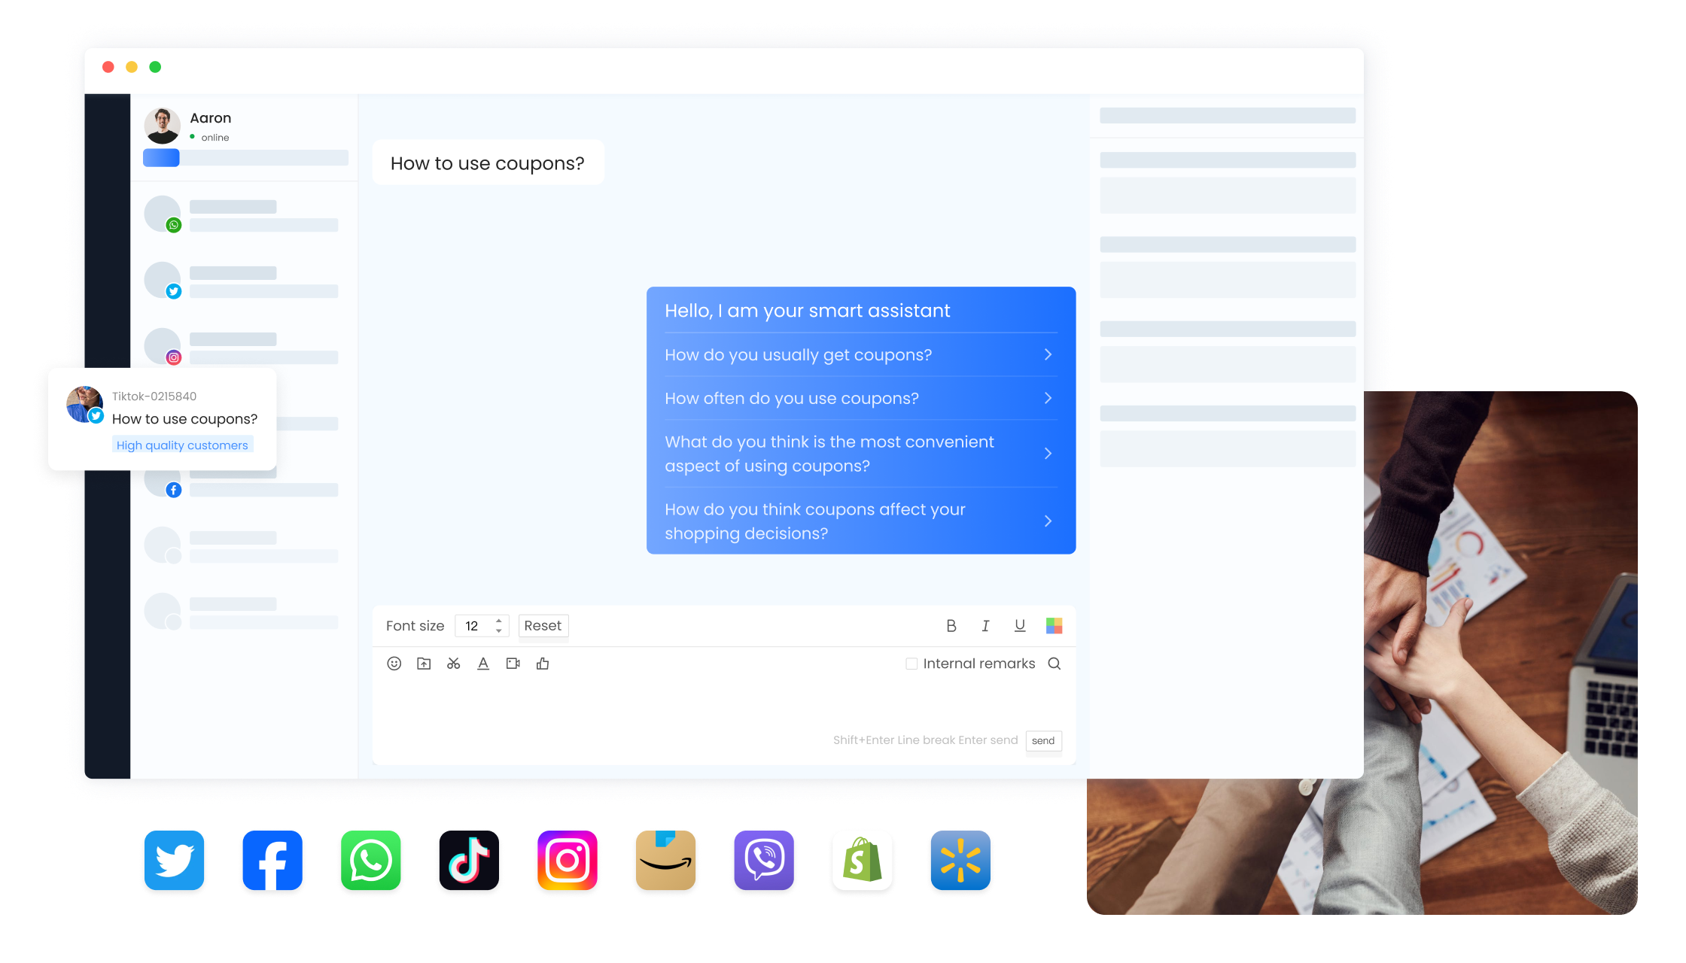Click the Facebook app icon
This screenshot has width=1686, height=963.
tap(272, 860)
